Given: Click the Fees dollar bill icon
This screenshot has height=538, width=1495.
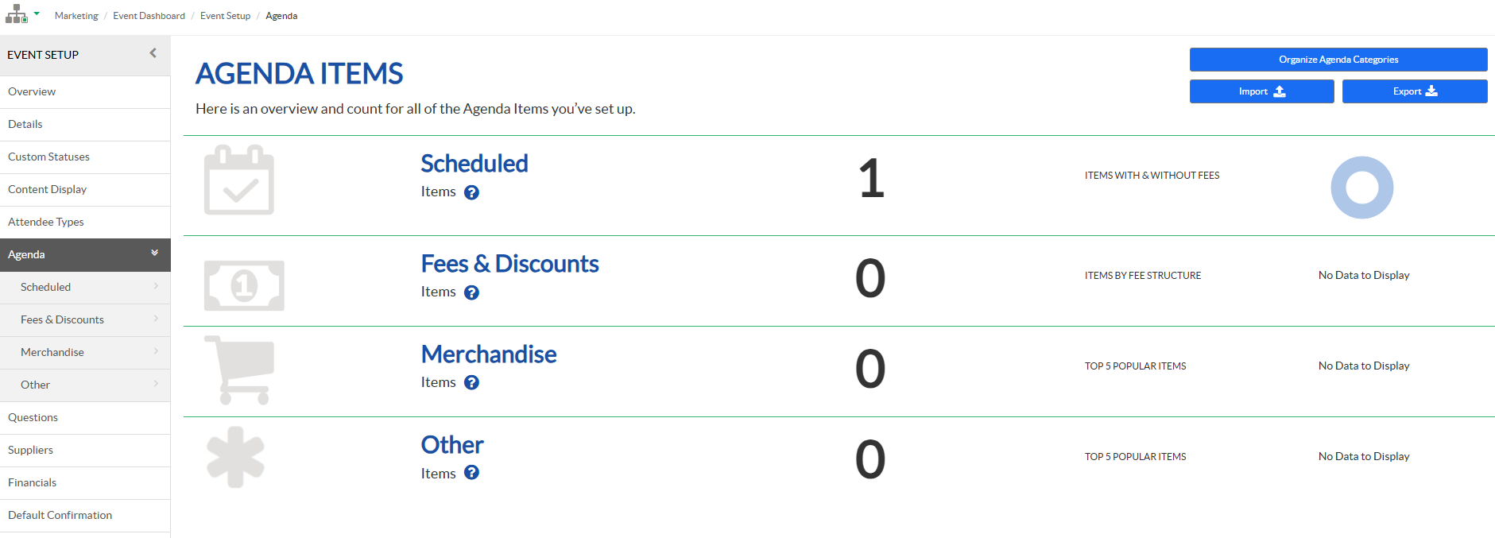Looking at the screenshot, I should [244, 285].
